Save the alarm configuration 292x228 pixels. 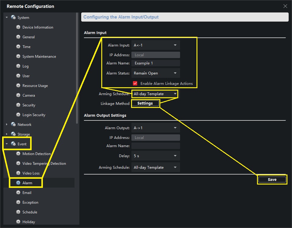tap(272, 180)
